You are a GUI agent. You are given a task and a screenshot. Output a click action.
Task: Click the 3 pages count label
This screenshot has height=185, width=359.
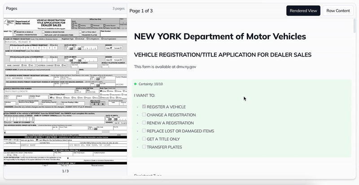(118, 9)
